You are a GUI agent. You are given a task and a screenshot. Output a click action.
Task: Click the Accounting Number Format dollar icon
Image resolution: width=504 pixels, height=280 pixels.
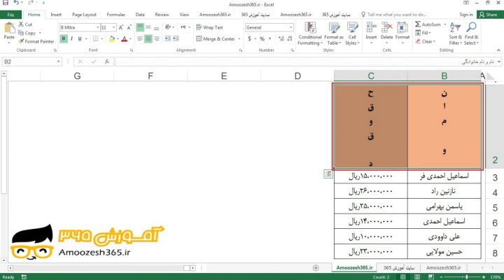coord(249,38)
